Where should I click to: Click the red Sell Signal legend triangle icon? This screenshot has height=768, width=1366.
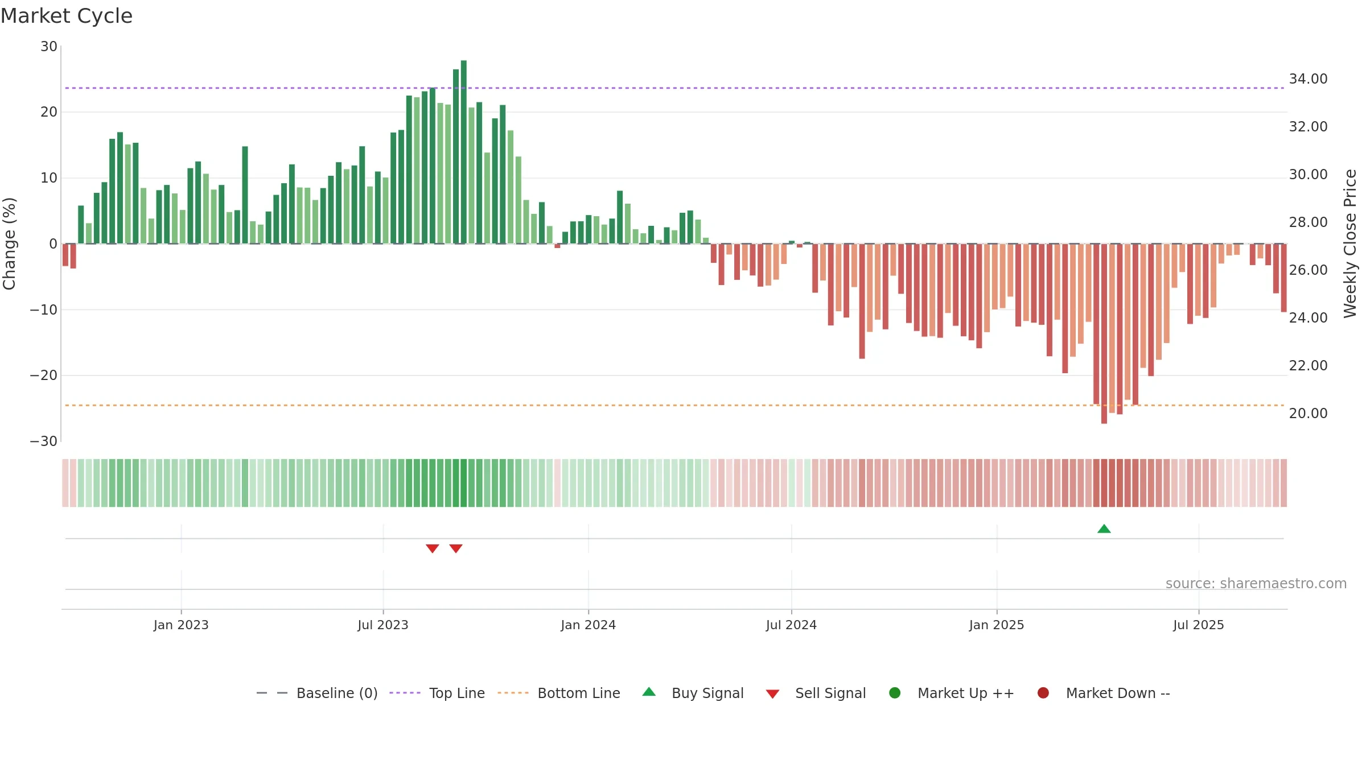tap(772, 694)
